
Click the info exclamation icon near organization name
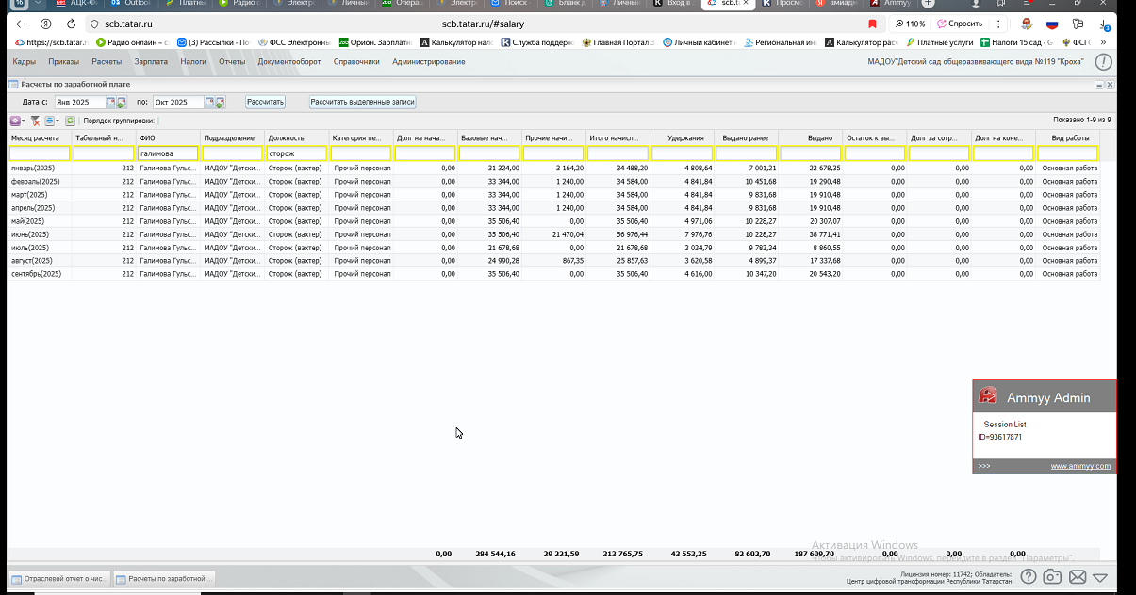pos(1102,62)
